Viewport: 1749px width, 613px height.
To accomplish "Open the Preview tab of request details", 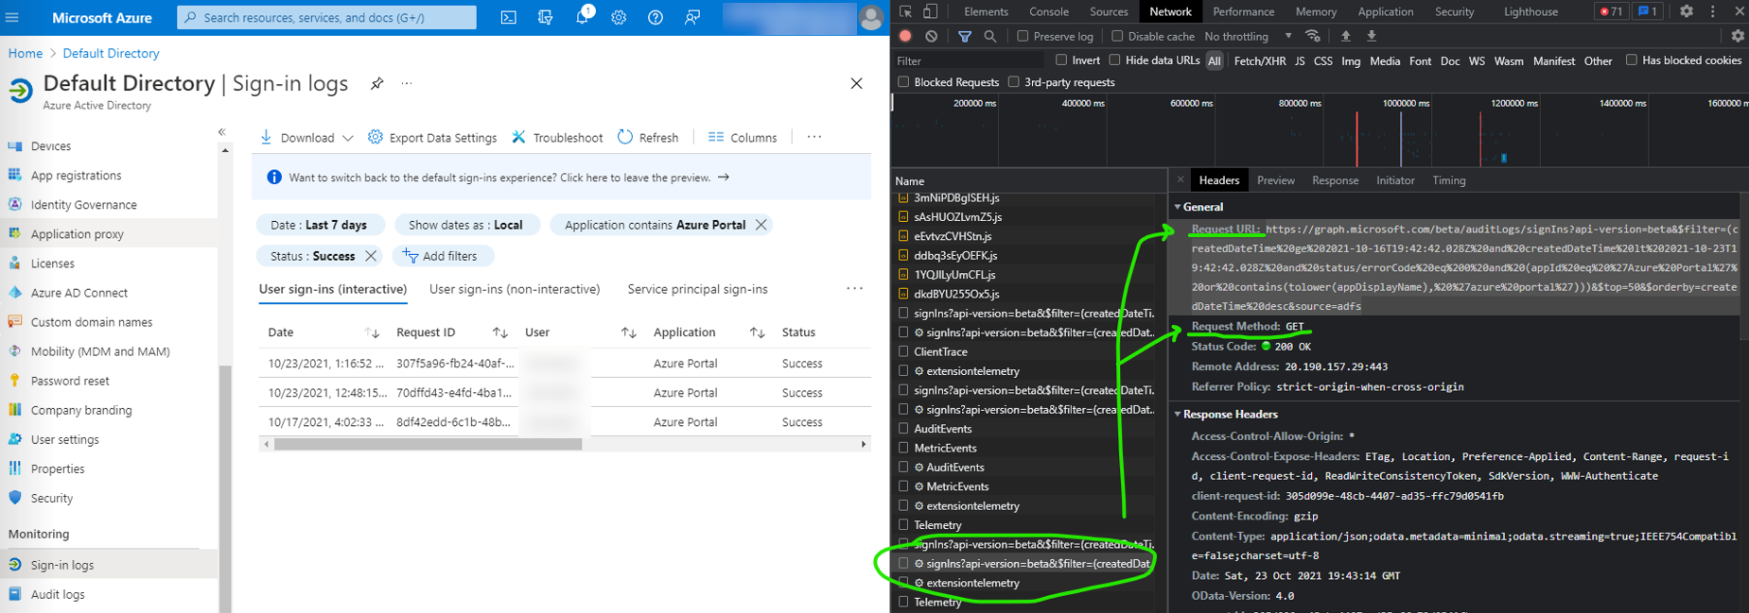I will tap(1275, 180).
